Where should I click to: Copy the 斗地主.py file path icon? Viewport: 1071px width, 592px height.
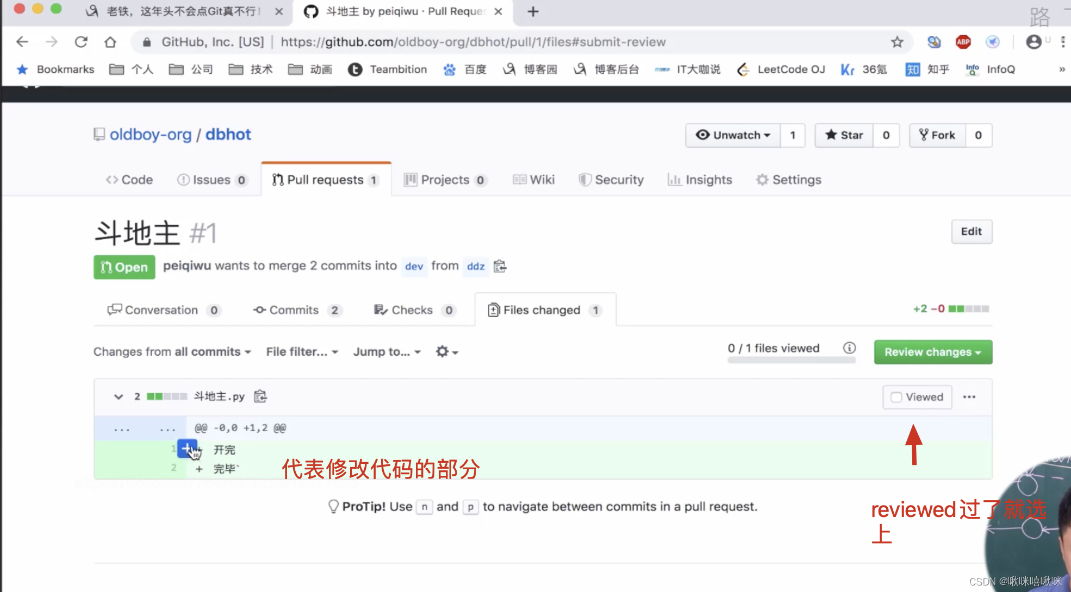tap(260, 396)
